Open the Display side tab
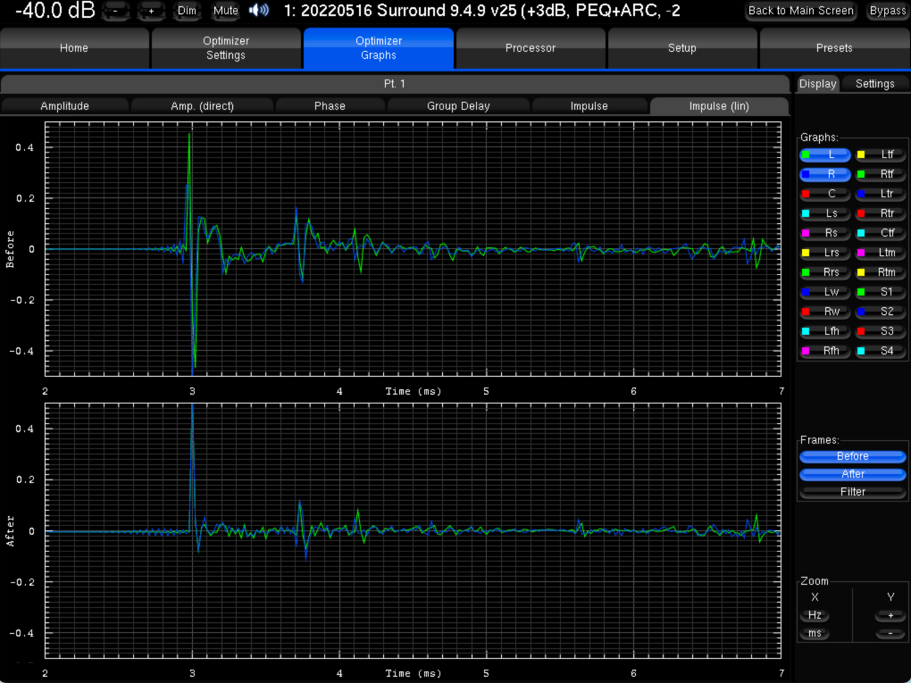 817,83
